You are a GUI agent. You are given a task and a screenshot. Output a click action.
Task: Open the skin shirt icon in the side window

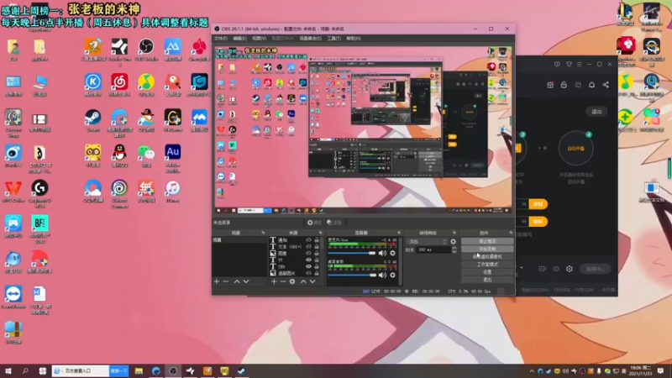[569, 65]
